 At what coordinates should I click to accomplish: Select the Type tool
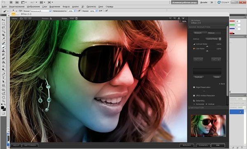point(3,78)
